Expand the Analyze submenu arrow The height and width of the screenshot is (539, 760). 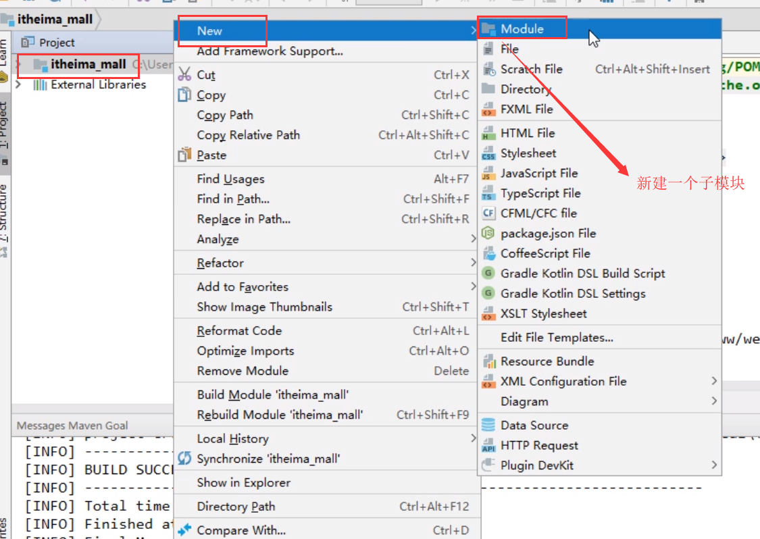[473, 238]
